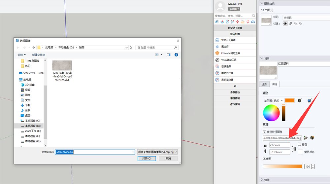Open 本地资产库 plugin entry

tap(235, 73)
